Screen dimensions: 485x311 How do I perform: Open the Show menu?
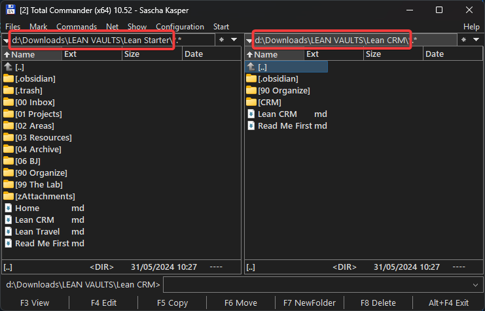pos(137,27)
